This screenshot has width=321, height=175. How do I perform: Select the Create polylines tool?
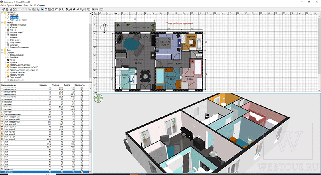[x=56, y=9]
